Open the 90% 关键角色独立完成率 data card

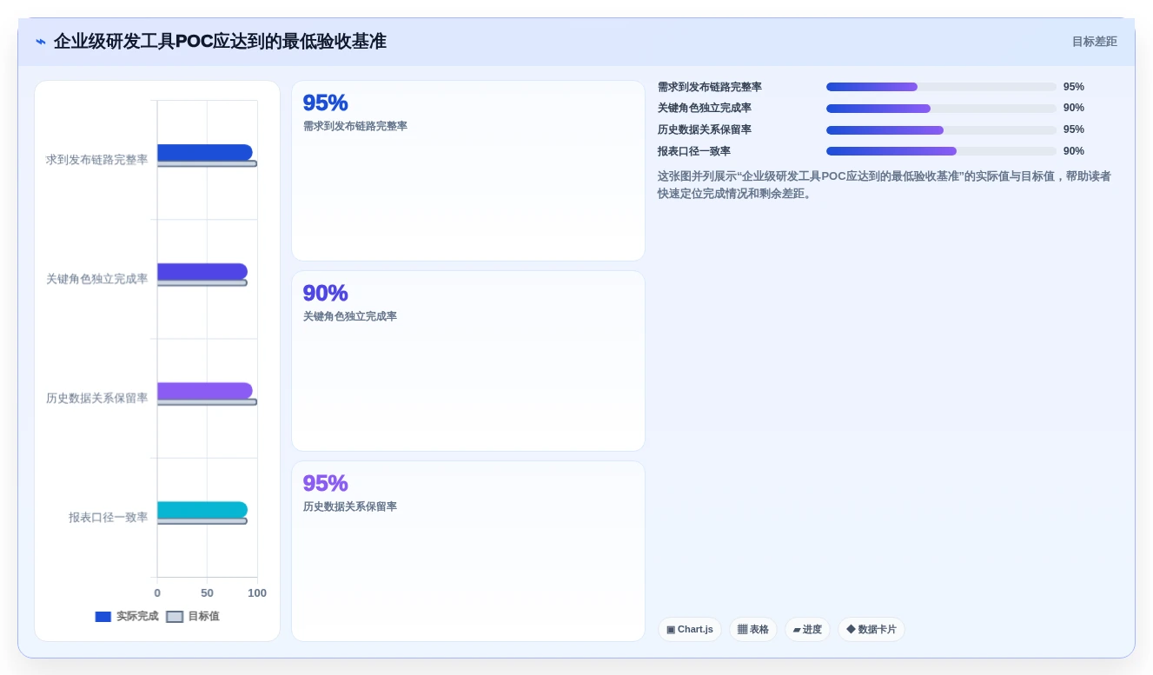[468, 361]
